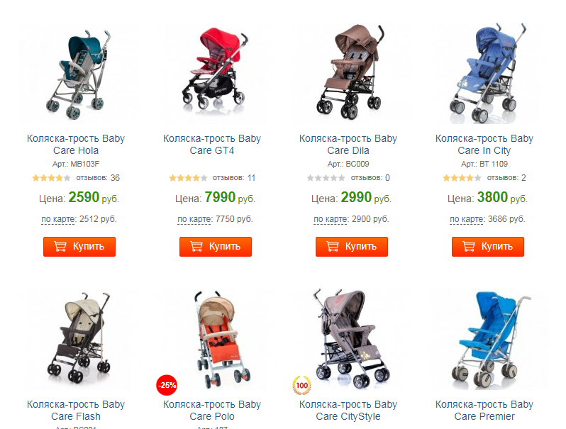566x429 pixels.
Task: Click 'по карте' card price link under Hola
Action: click(58, 219)
